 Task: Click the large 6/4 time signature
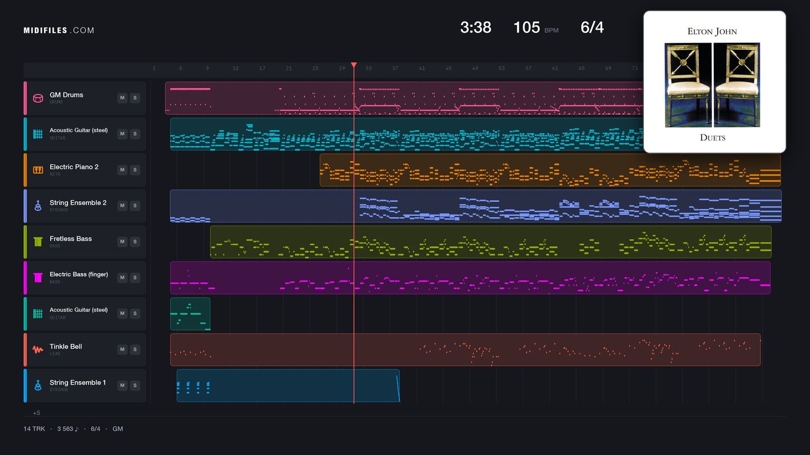coord(592,27)
